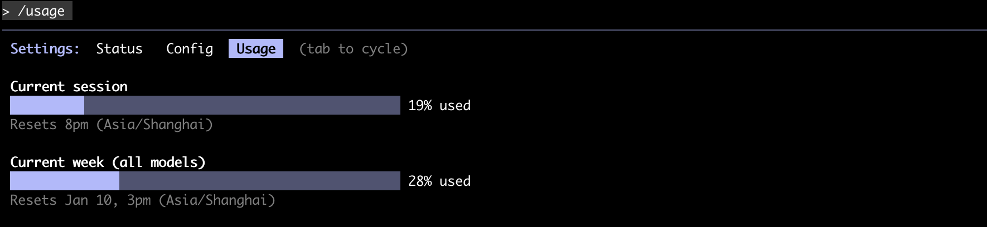This screenshot has height=227, width=987.
Task: Click the horizontal divider under command line
Action: click(x=495, y=29)
